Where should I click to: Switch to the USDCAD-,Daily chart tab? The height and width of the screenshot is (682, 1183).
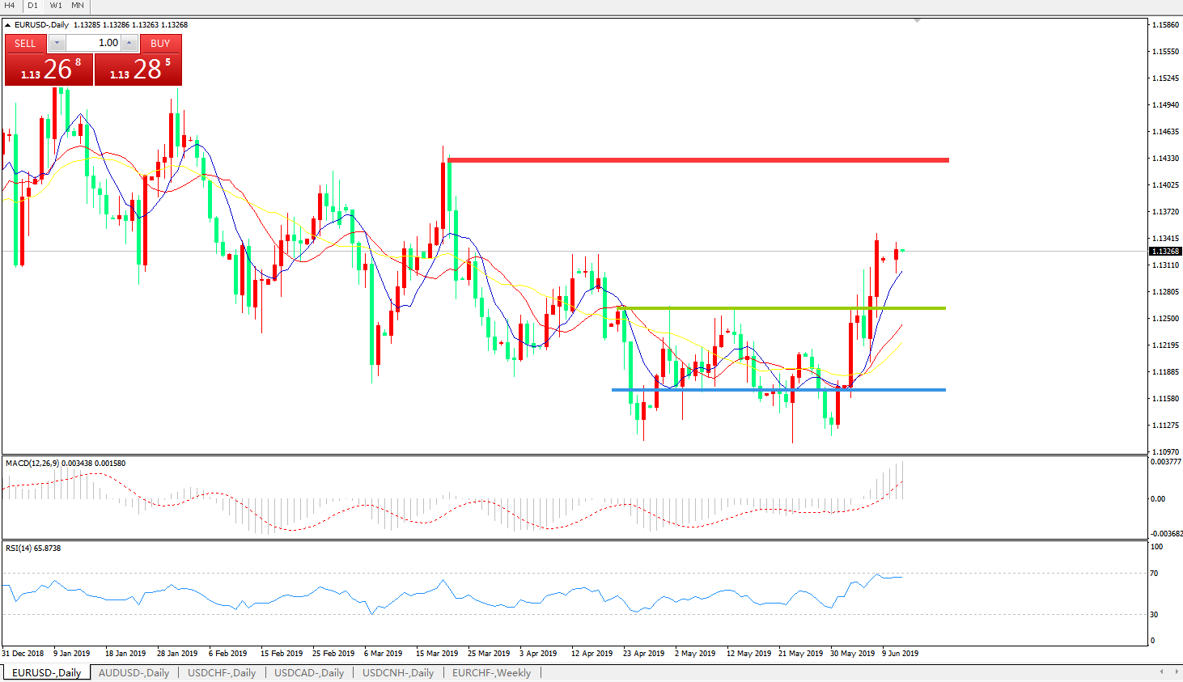(309, 672)
